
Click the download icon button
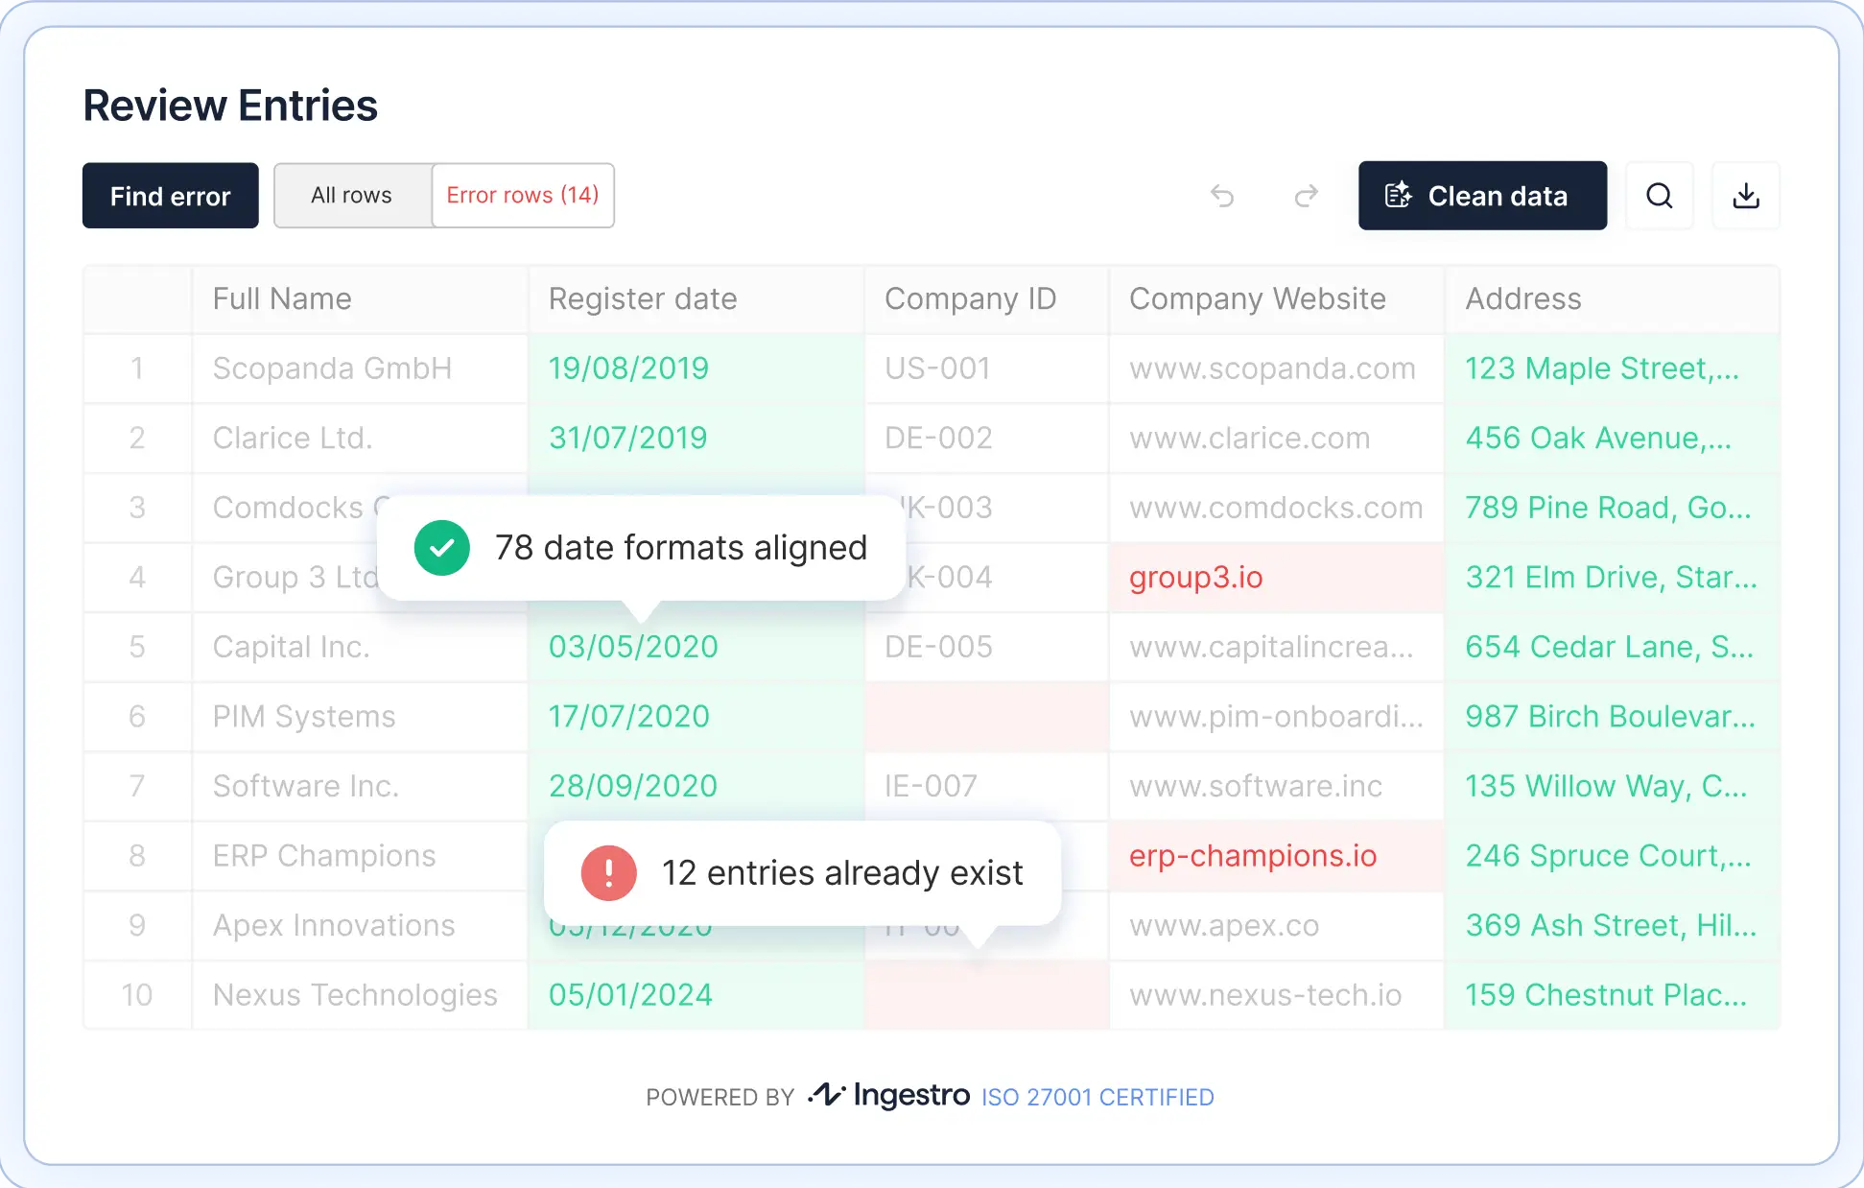(x=1746, y=196)
